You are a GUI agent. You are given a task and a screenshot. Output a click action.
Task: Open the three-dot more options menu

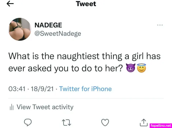(x=160, y=25)
